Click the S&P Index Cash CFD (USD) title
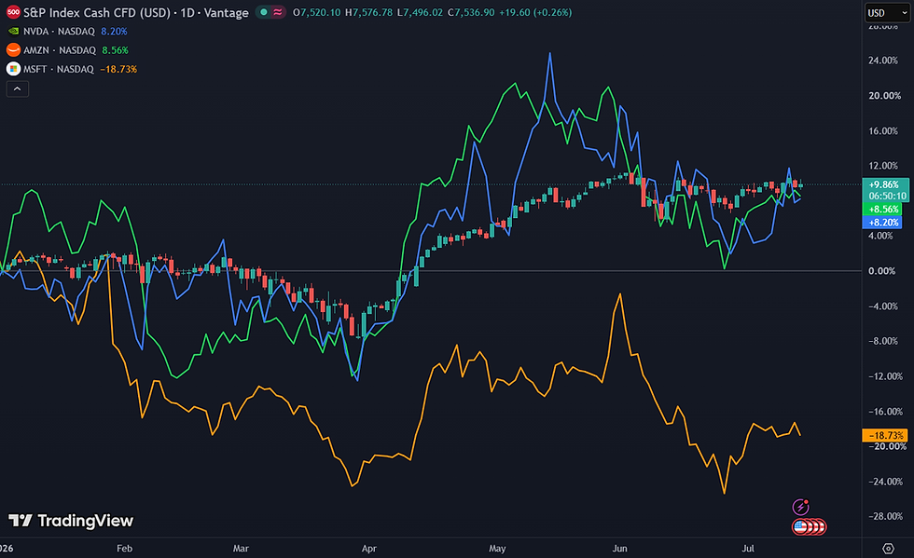 coord(98,12)
